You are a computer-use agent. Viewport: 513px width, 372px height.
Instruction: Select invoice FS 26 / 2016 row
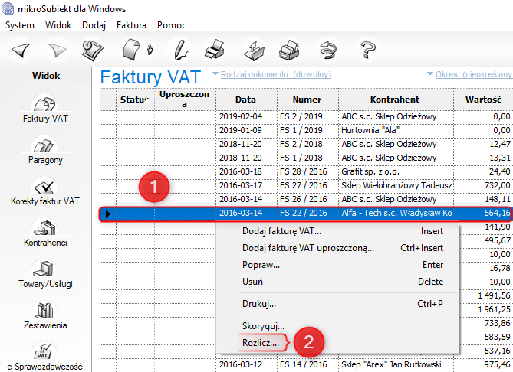(x=306, y=199)
